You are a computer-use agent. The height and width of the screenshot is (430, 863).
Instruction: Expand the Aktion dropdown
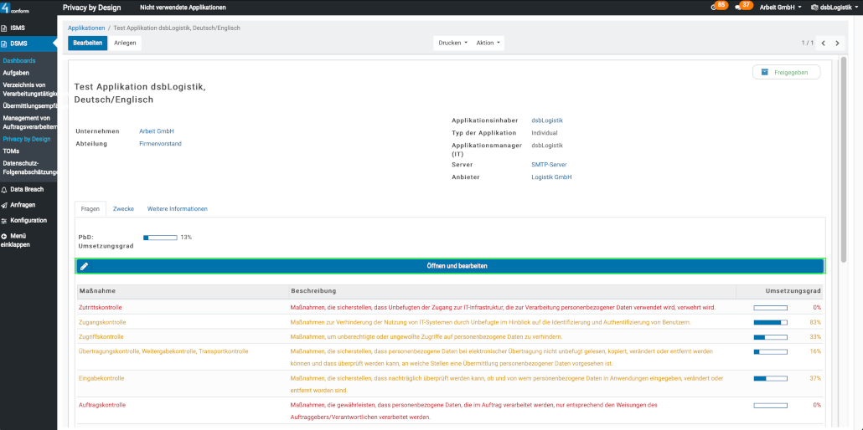(x=488, y=43)
